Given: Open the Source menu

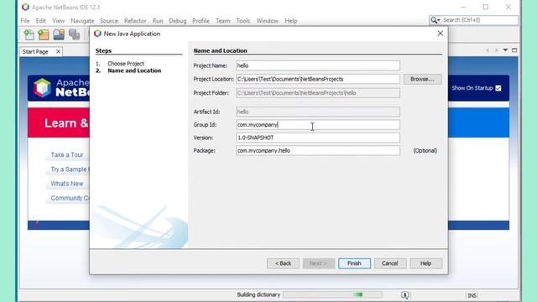Looking at the screenshot, I should (109, 21).
